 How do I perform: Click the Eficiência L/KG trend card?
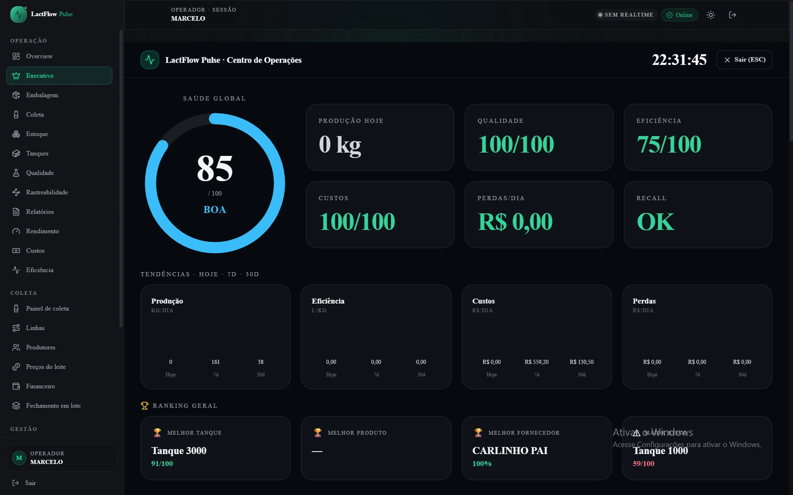(376, 337)
